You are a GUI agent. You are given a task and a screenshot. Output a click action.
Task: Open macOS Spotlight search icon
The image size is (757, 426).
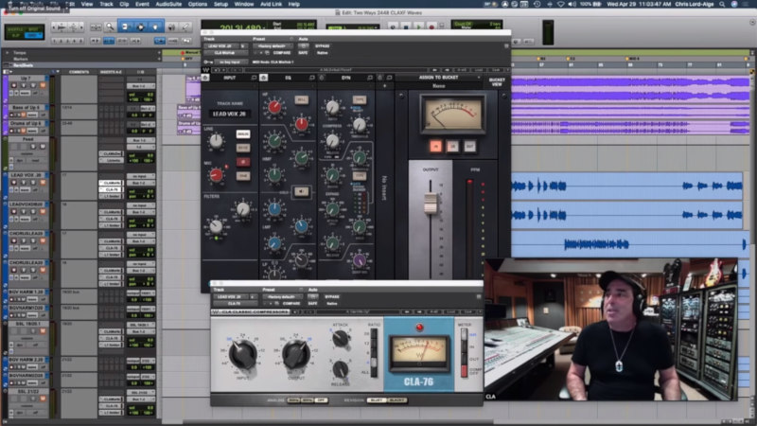click(722, 4)
